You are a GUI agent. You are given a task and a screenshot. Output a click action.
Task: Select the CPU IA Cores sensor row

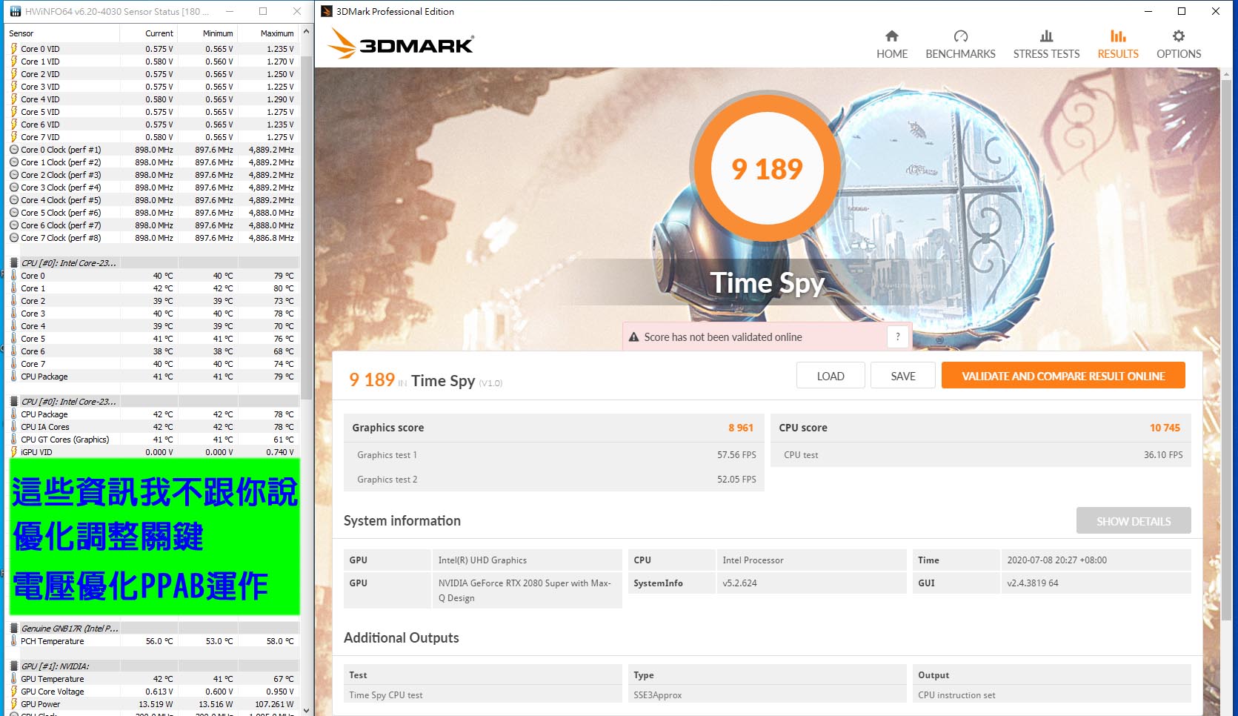153,427
